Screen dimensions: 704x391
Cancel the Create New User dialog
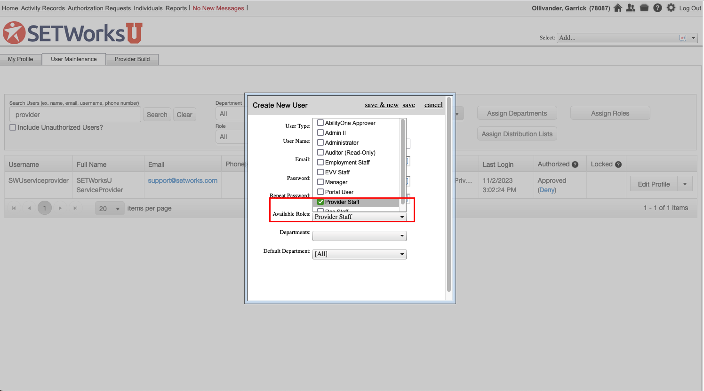click(x=433, y=105)
